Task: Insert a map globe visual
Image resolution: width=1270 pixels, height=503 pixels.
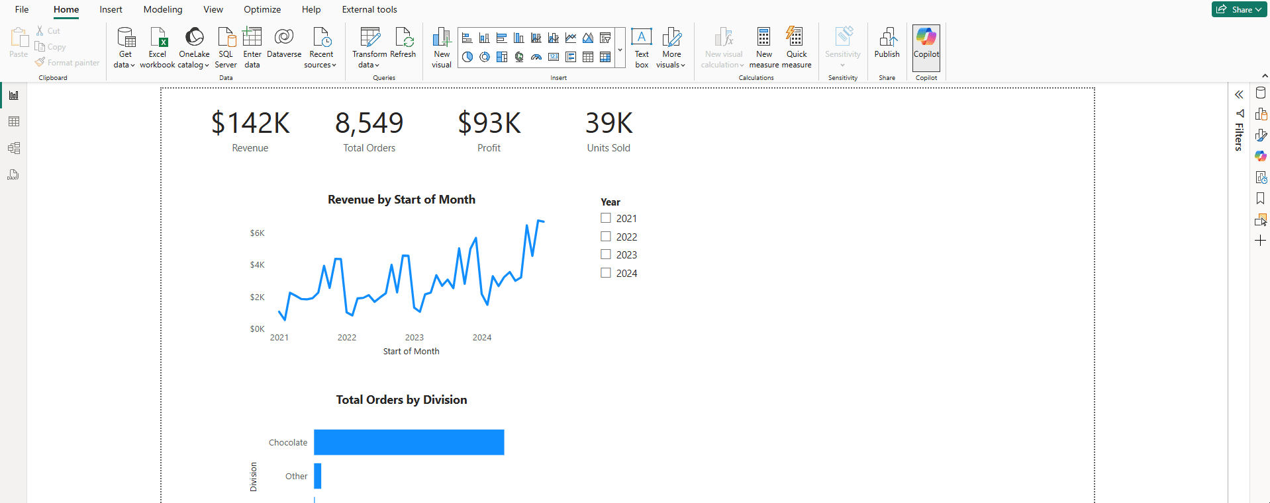Action: coord(519,57)
